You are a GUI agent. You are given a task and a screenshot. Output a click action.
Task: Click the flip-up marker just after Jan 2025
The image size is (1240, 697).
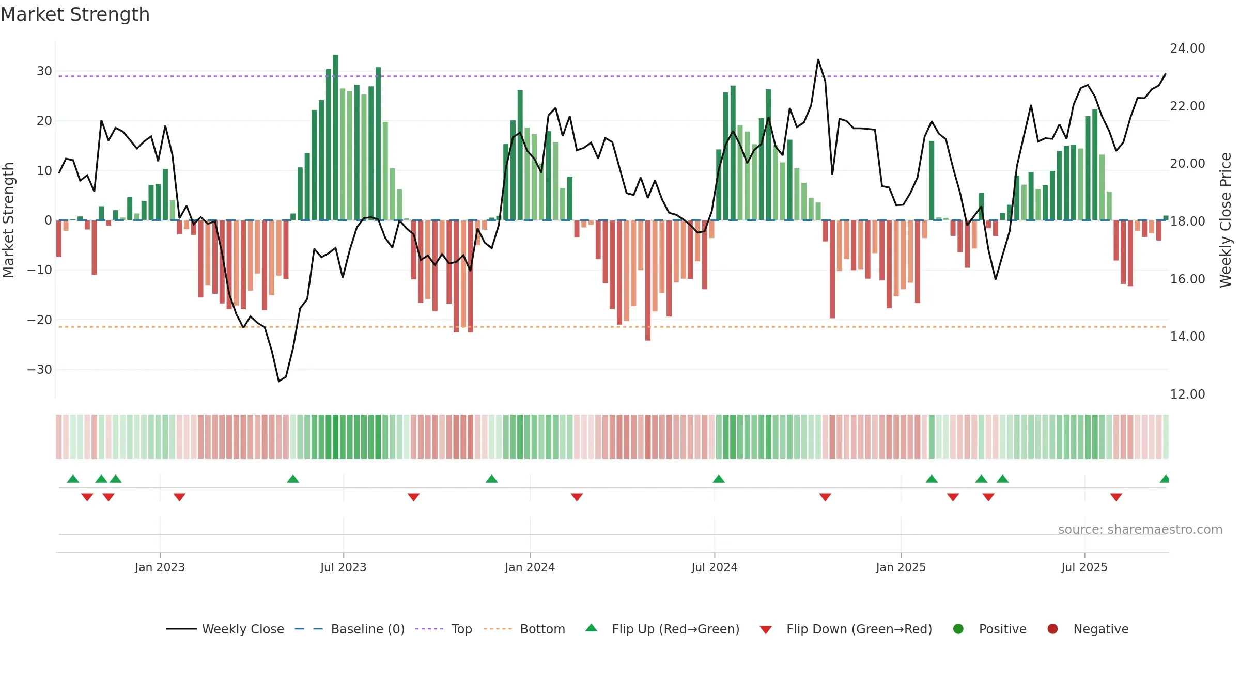(x=932, y=479)
